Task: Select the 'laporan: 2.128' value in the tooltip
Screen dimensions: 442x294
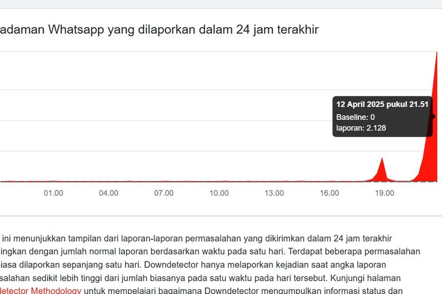Action: [x=361, y=128]
